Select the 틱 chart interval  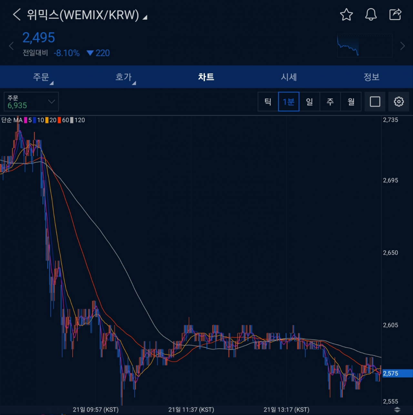click(268, 102)
